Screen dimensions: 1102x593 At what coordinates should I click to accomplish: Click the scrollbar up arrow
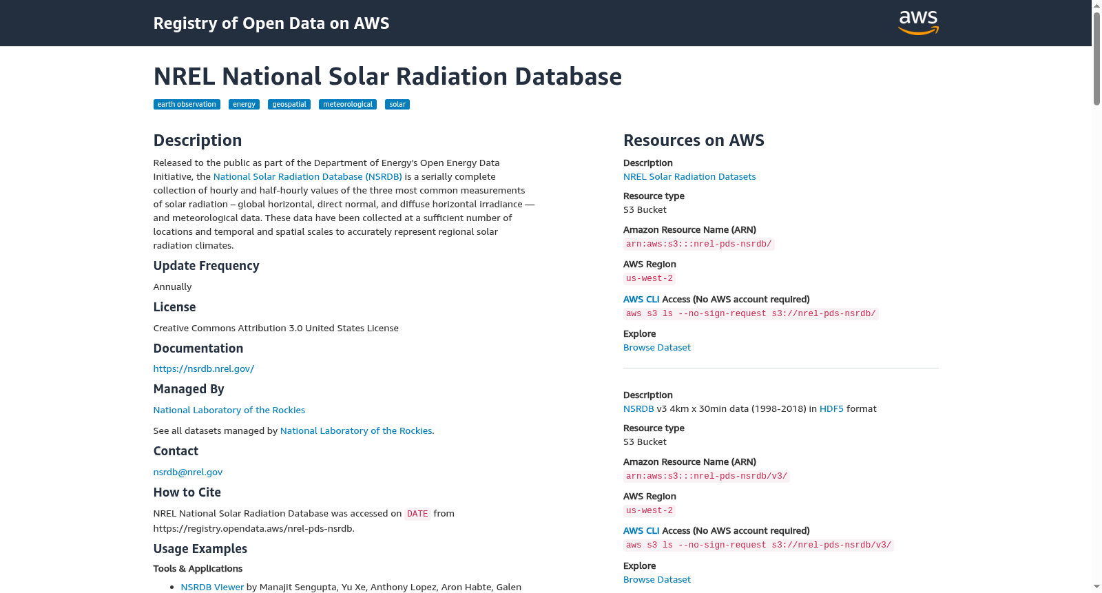click(1096, 6)
